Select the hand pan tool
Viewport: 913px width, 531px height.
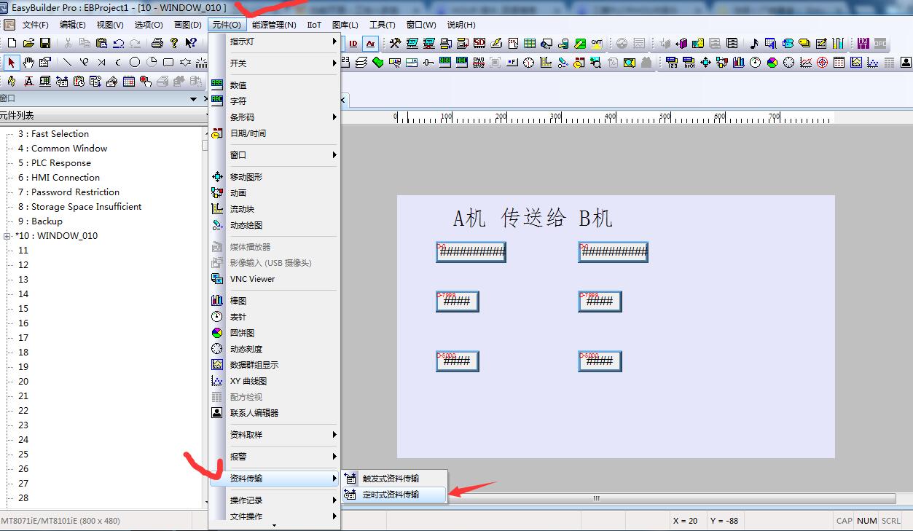(x=28, y=63)
